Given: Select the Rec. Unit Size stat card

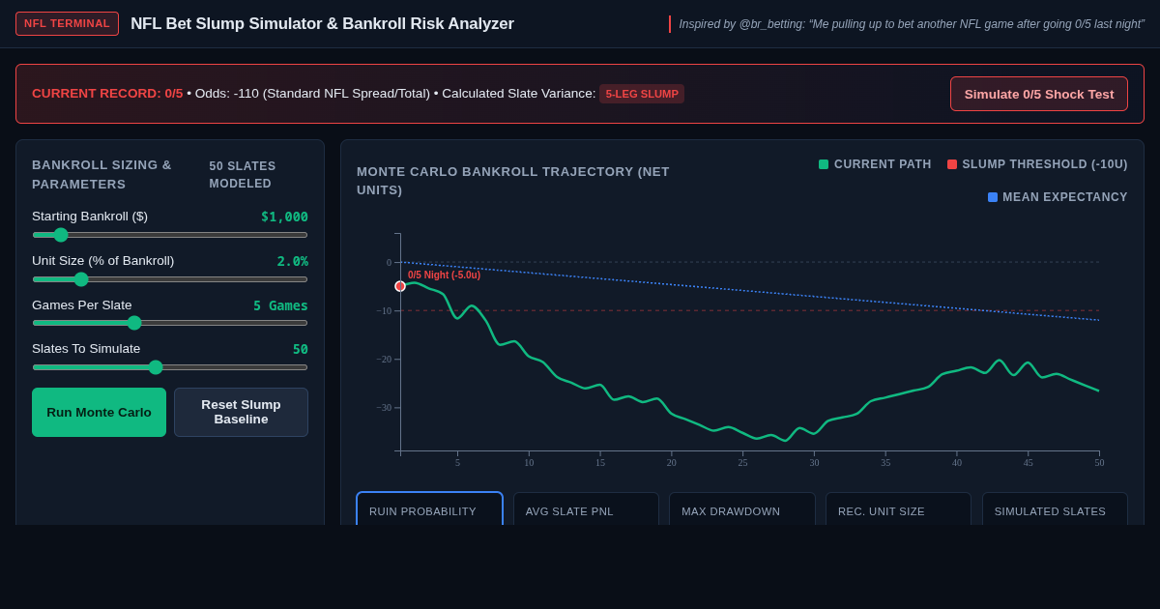Looking at the screenshot, I should click(x=898, y=509).
